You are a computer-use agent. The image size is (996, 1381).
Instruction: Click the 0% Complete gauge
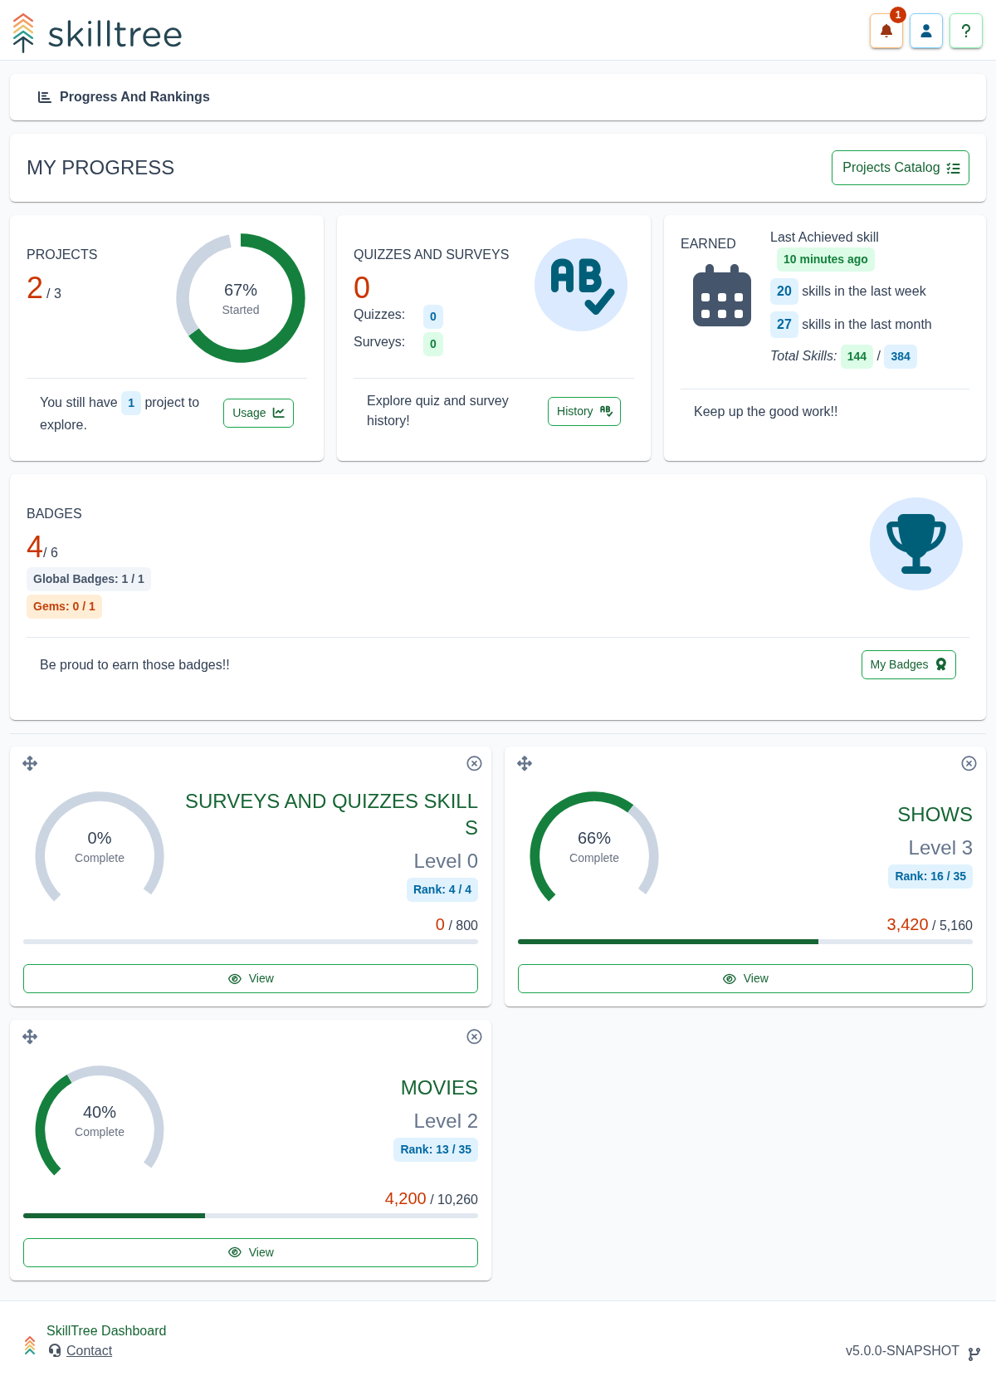100,847
